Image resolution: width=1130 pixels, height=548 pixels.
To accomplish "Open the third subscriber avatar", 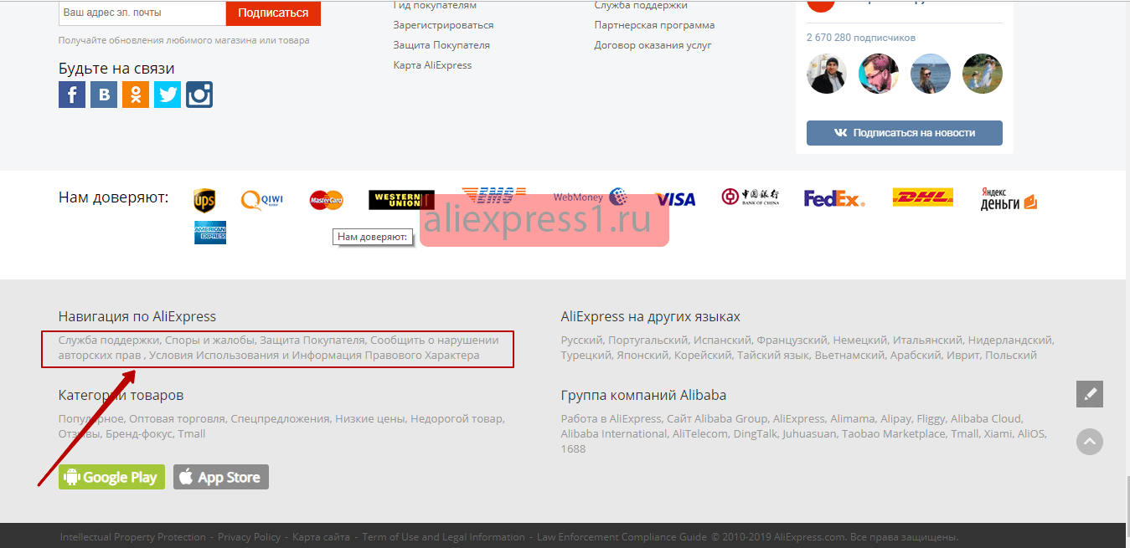I will pos(931,74).
